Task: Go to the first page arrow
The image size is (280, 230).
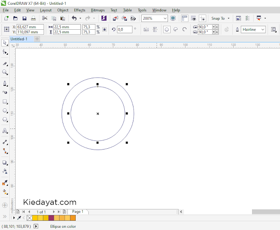Action: [24, 212]
